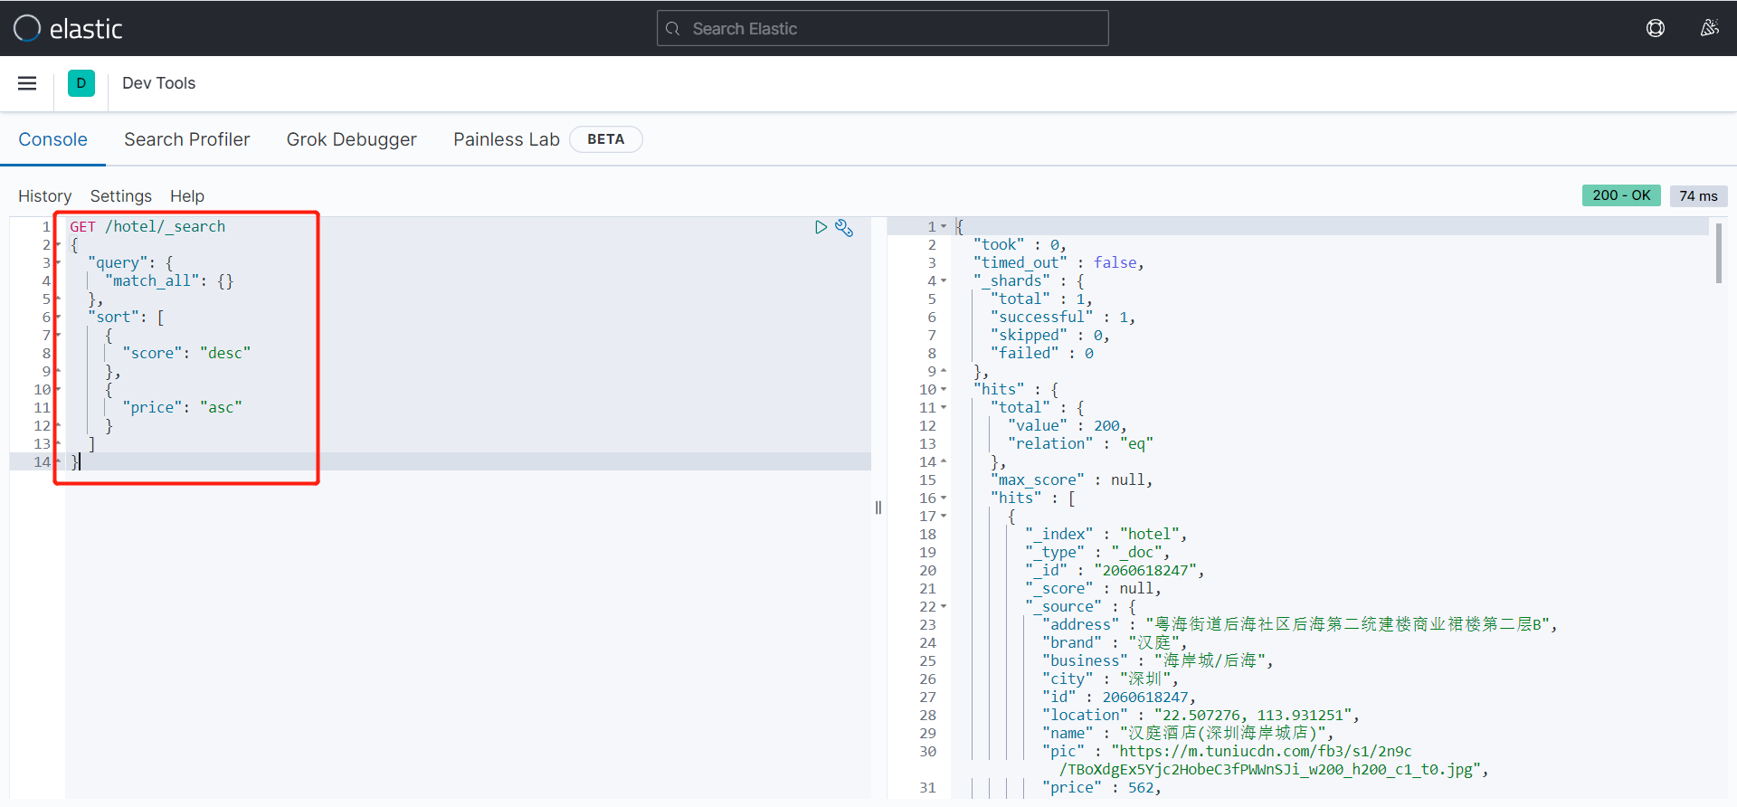Open the newsfeed celebration icon

(x=1709, y=28)
